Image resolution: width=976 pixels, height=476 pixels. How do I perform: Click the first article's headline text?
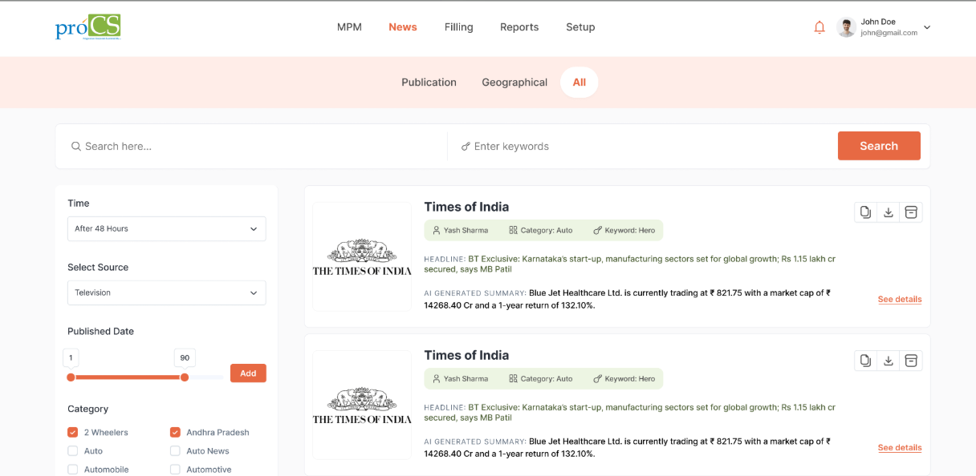(630, 264)
